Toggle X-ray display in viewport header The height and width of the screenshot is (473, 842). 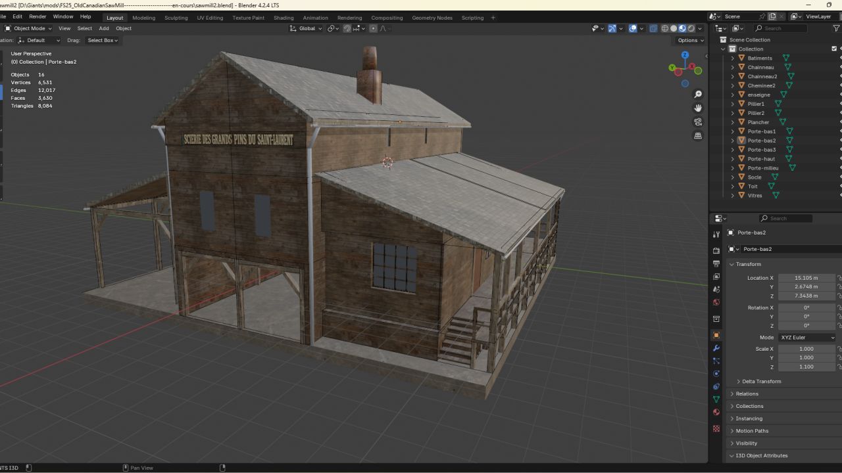(653, 28)
